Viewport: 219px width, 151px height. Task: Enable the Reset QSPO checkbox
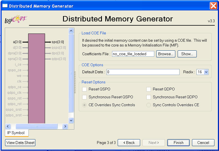(84, 89)
